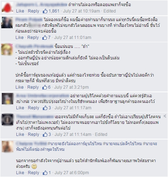Screen dimensions: 168x177
Task: Click thumbs-up icon with 6 likes
Action: (45, 87)
